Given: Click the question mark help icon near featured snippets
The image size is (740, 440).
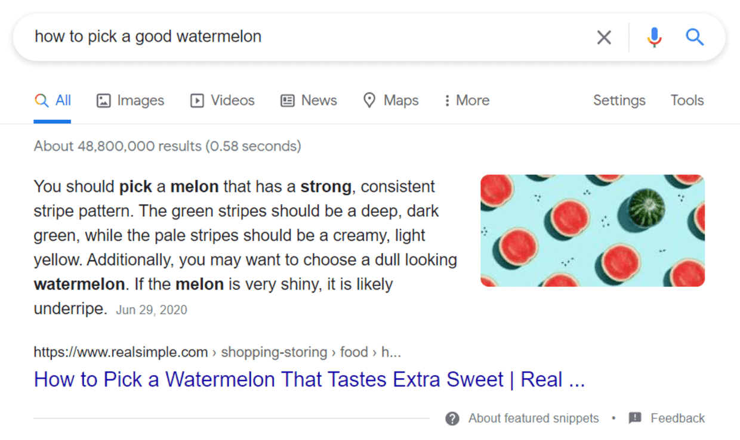Looking at the screenshot, I should coord(452,418).
